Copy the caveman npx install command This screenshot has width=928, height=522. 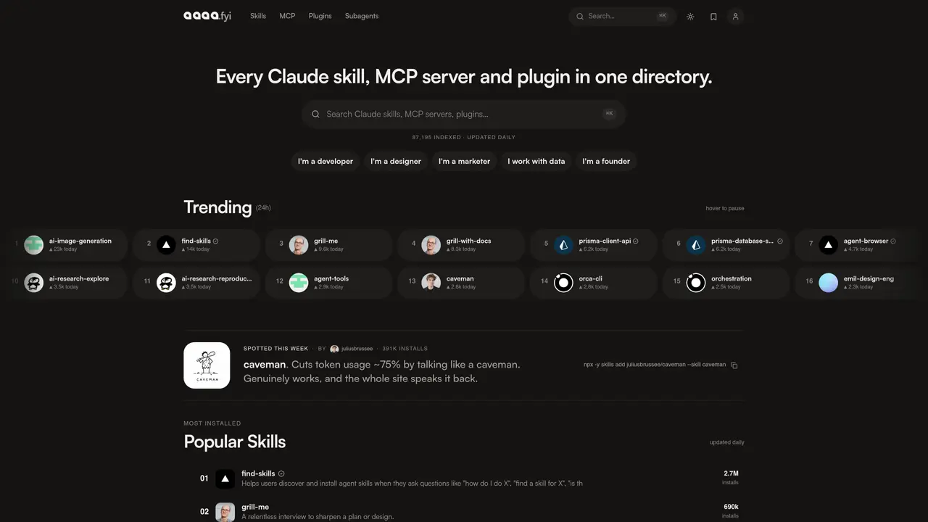tap(734, 365)
